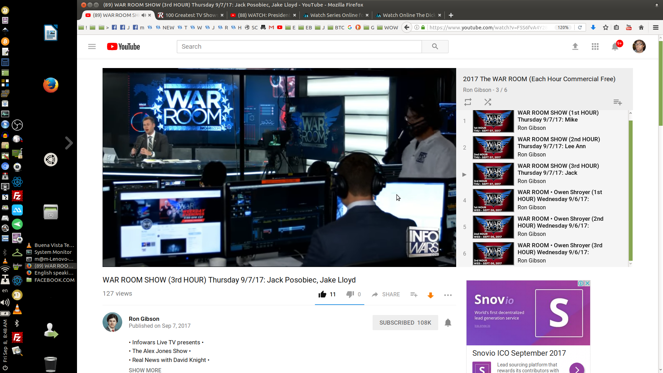
Task: Click the Firefox back arrow button
Action: pyautogui.click(x=407, y=27)
